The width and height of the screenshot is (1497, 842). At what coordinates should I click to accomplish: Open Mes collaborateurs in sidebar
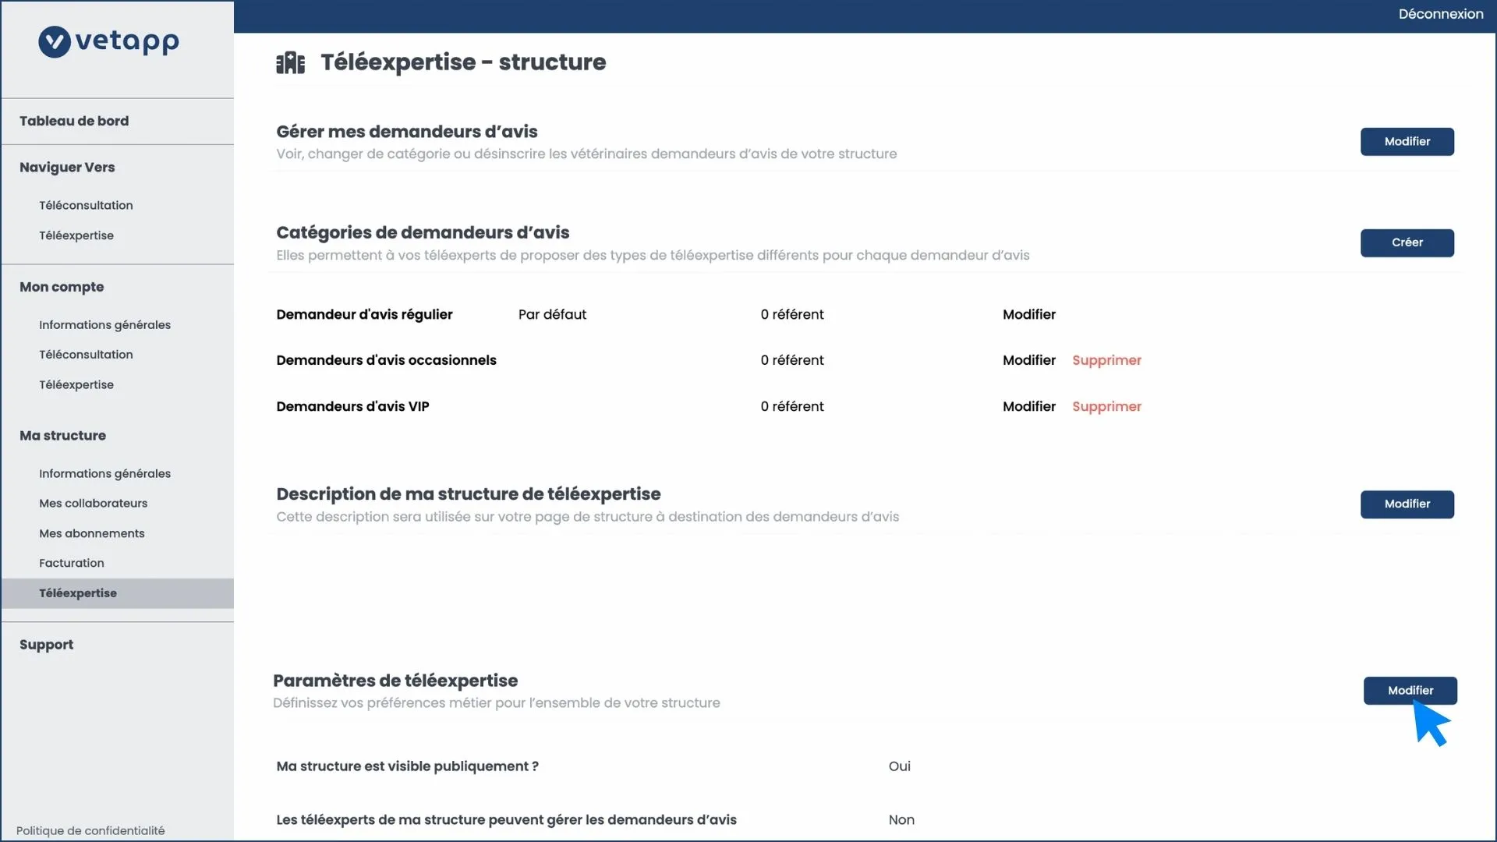(93, 504)
